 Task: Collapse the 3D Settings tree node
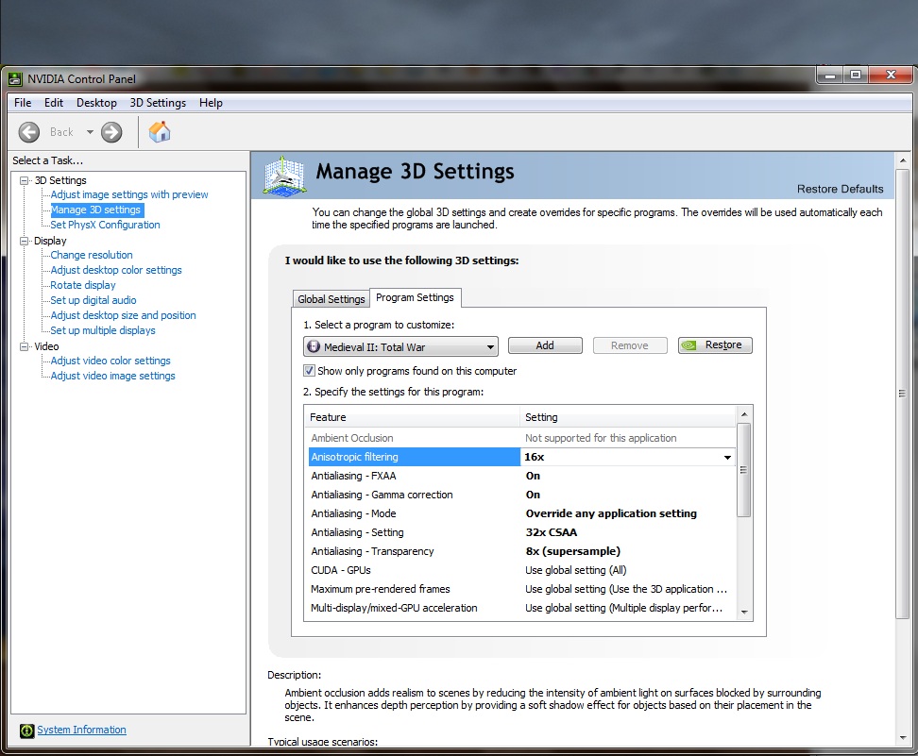[24, 180]
